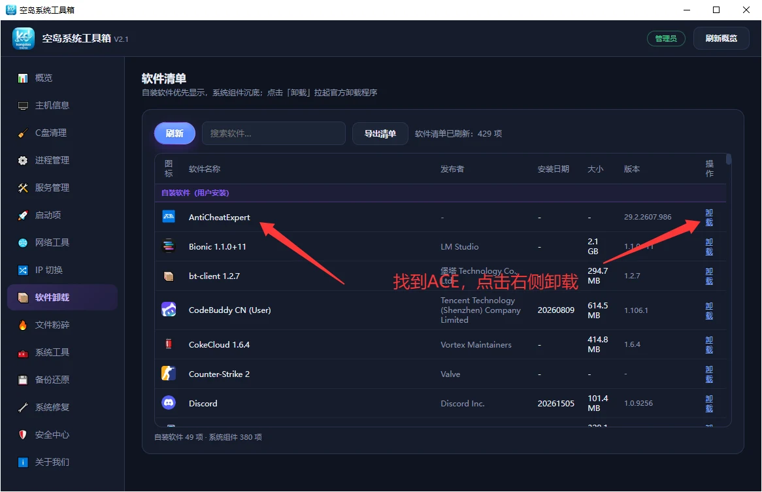762x492 pixels.
Task: Click the 空岛系统工具箱 logo in header
Action: [x=24, y=39]
